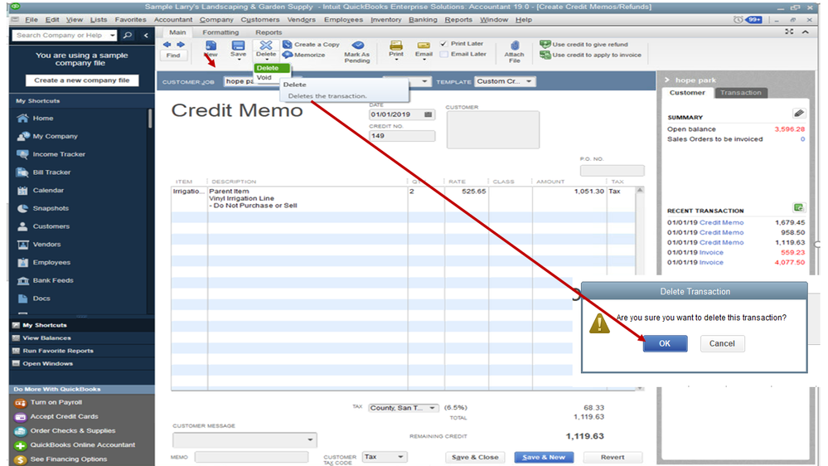Click the edit pencil icon in Summary

pyautogui.click(x=798, y=113)
